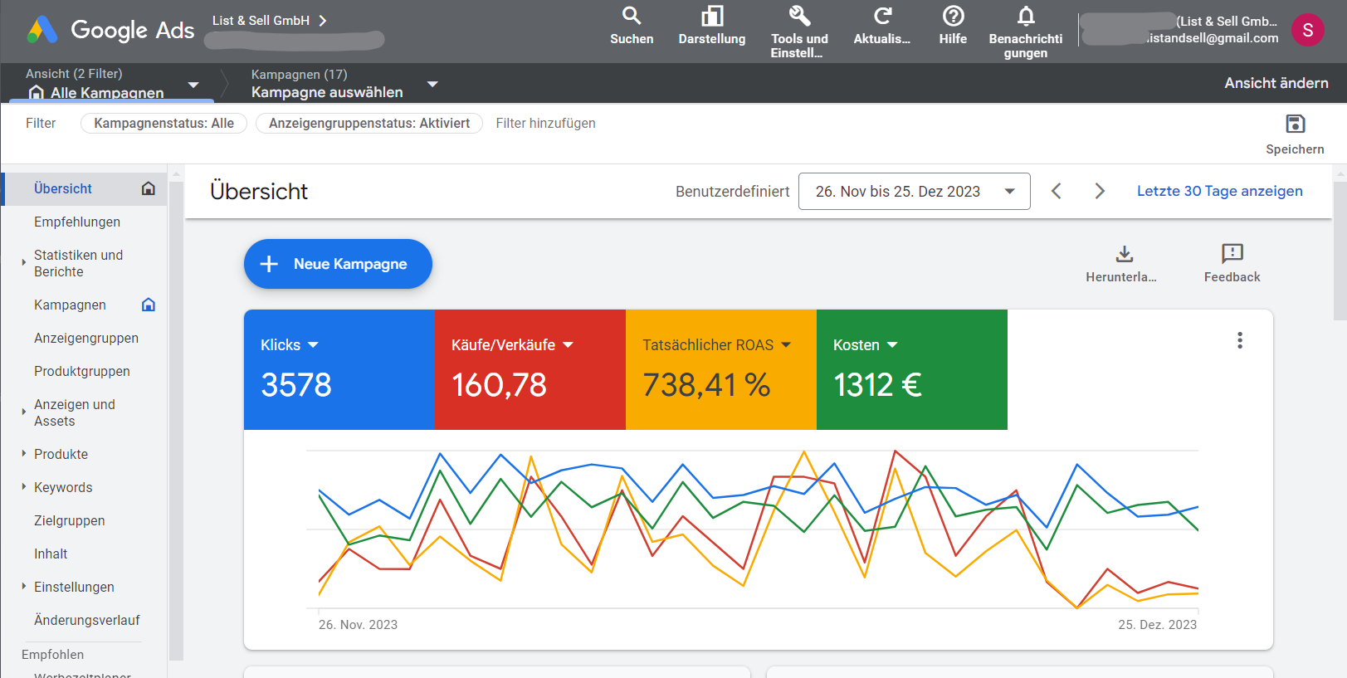
Task: Click the home icon next to Übersicht
Action: pos(149,188)
